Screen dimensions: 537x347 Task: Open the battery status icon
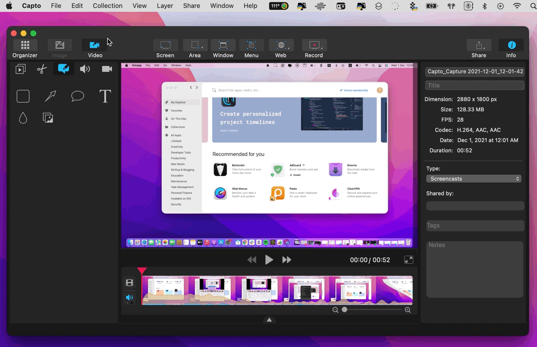(432, 6)
